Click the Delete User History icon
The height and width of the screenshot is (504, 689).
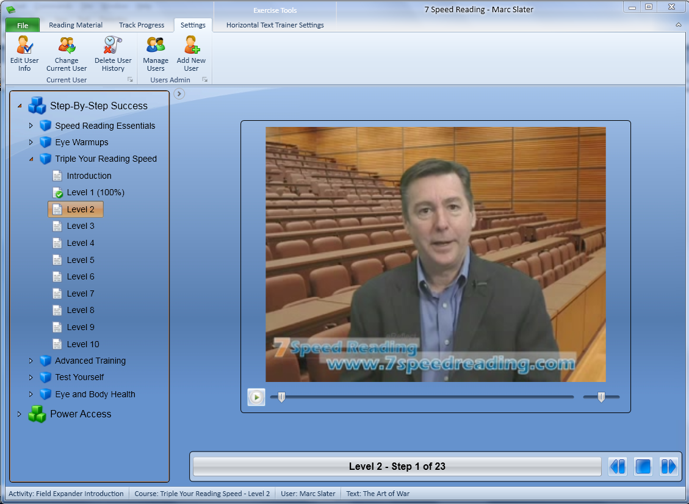[x=113, y=46]
